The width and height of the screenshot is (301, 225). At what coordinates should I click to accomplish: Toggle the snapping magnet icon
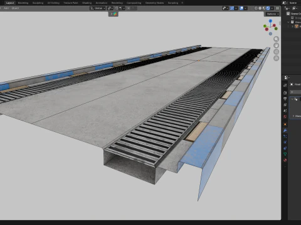[117, 8]
